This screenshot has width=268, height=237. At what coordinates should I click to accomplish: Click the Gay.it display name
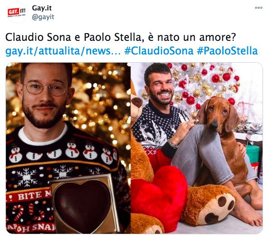42,8
